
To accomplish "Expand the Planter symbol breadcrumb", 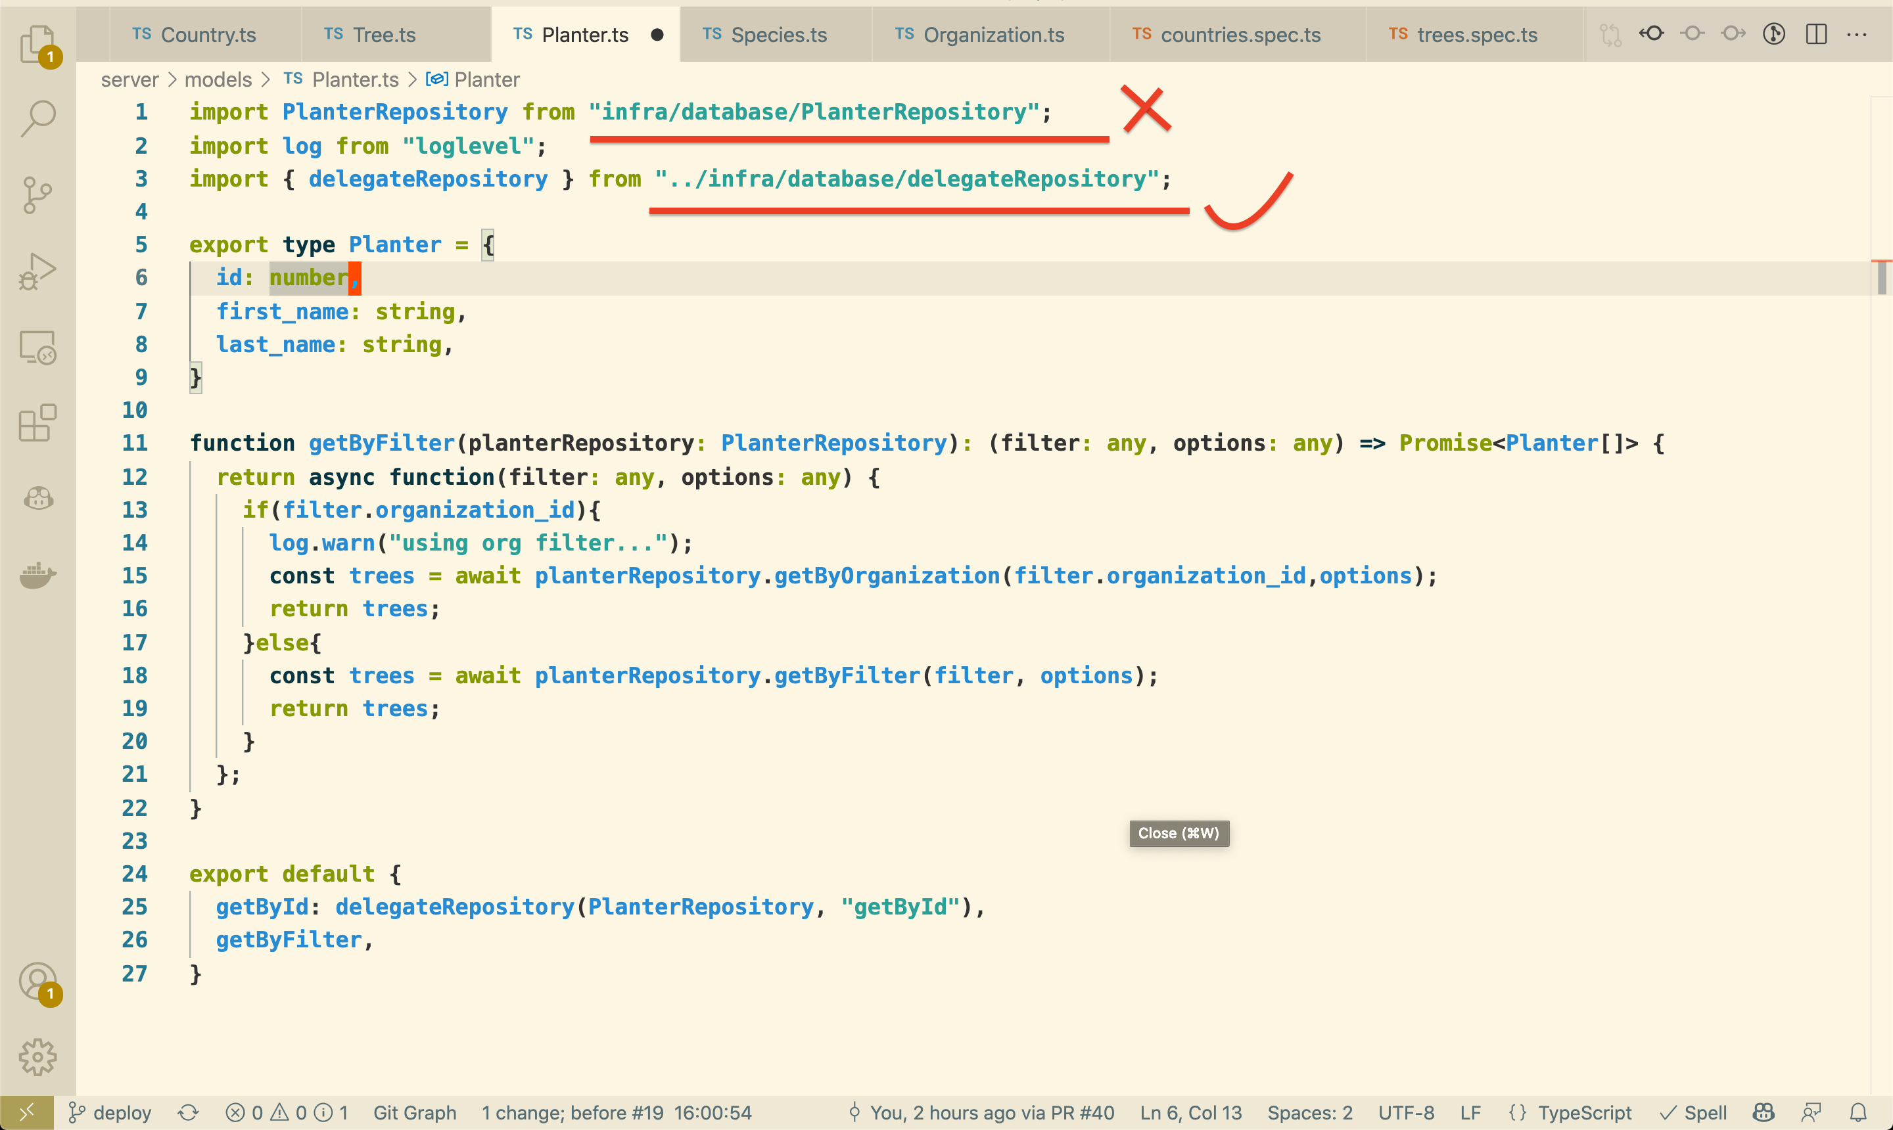I will (473, 79).
